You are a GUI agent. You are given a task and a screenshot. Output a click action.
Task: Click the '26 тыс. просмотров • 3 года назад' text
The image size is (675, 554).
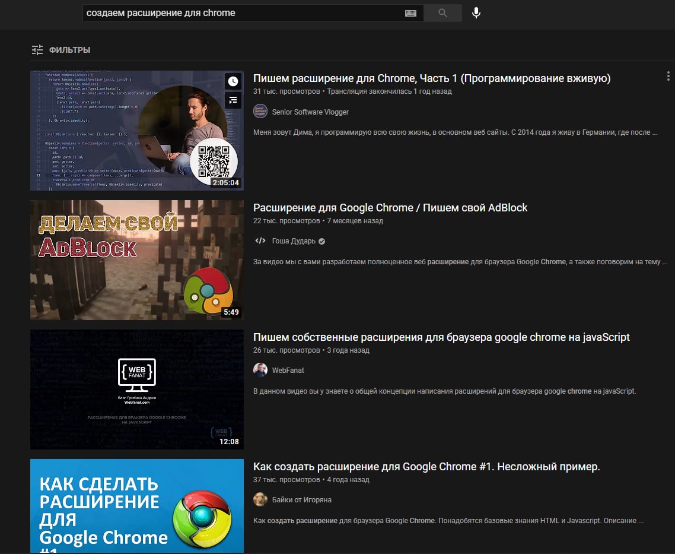tap(311, 350)
